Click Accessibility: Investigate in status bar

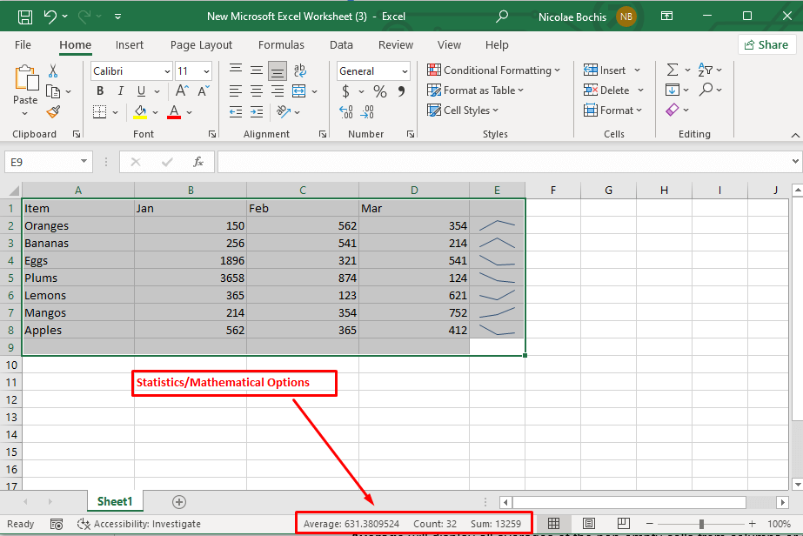click(139, 524)
